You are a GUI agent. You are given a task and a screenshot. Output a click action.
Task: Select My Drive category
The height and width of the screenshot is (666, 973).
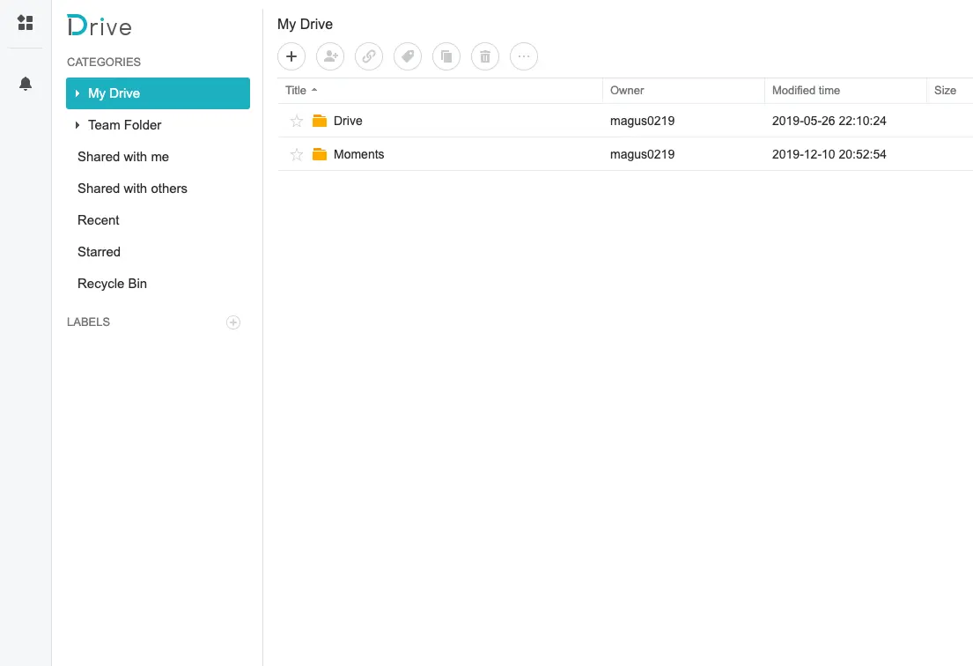(158, 93)
